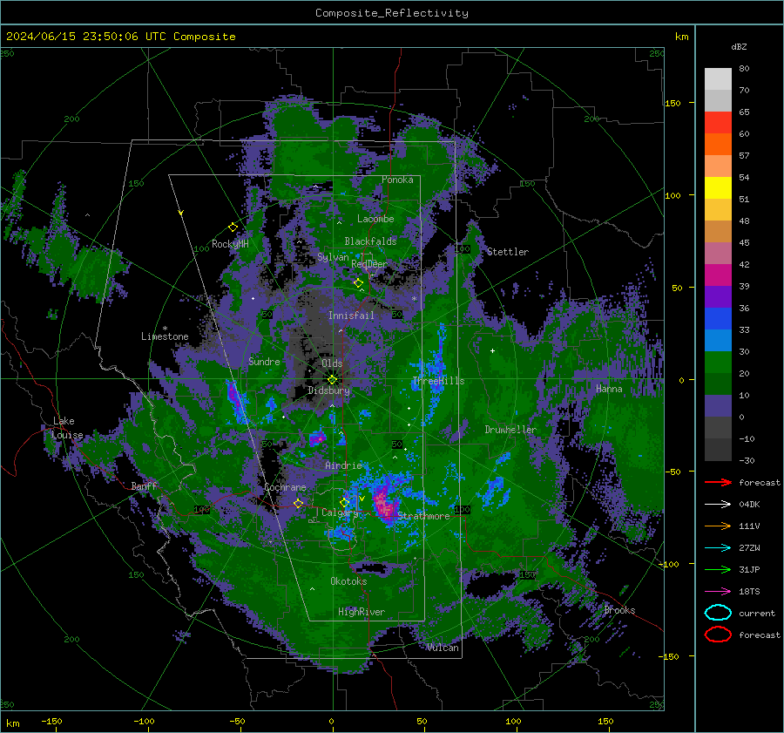This screenshot has height=733, width=784.
Task: Click the magenta 18TS arrow in legend
Action: (718, 592)
